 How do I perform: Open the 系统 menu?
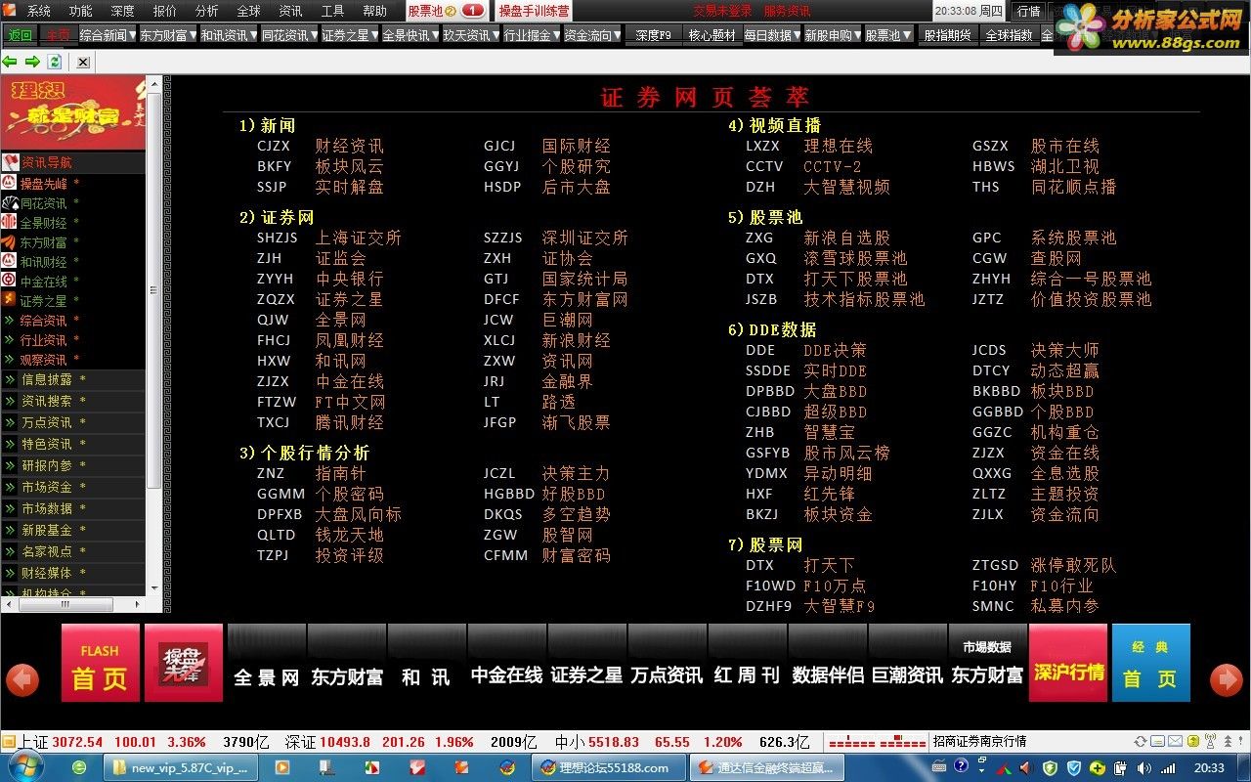(39, 12)
